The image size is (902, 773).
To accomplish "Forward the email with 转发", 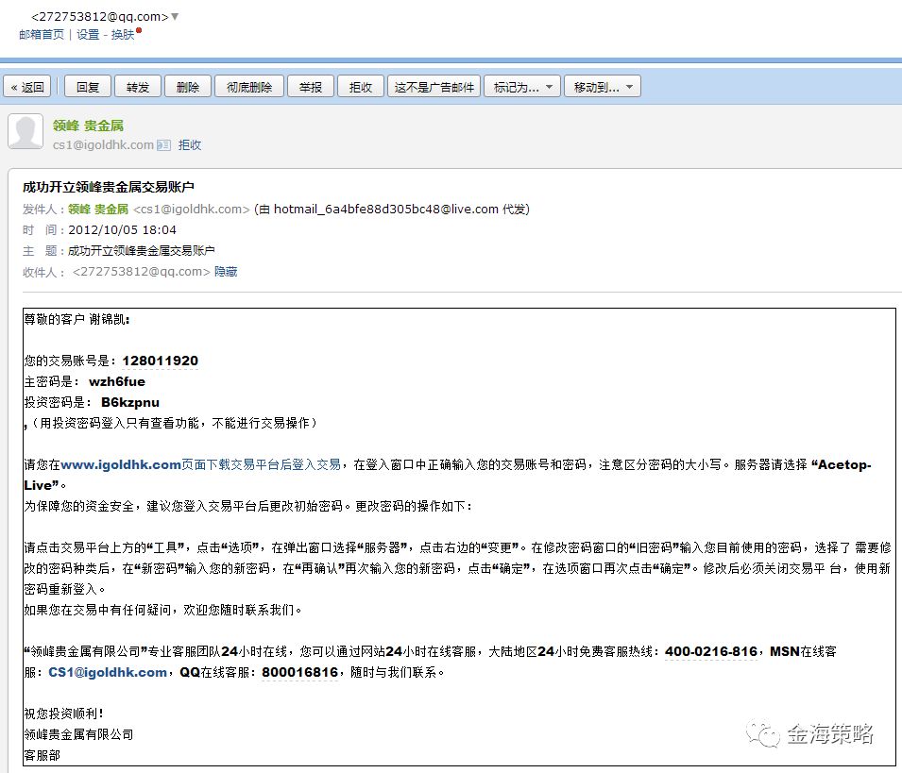I will coord(137,87).
